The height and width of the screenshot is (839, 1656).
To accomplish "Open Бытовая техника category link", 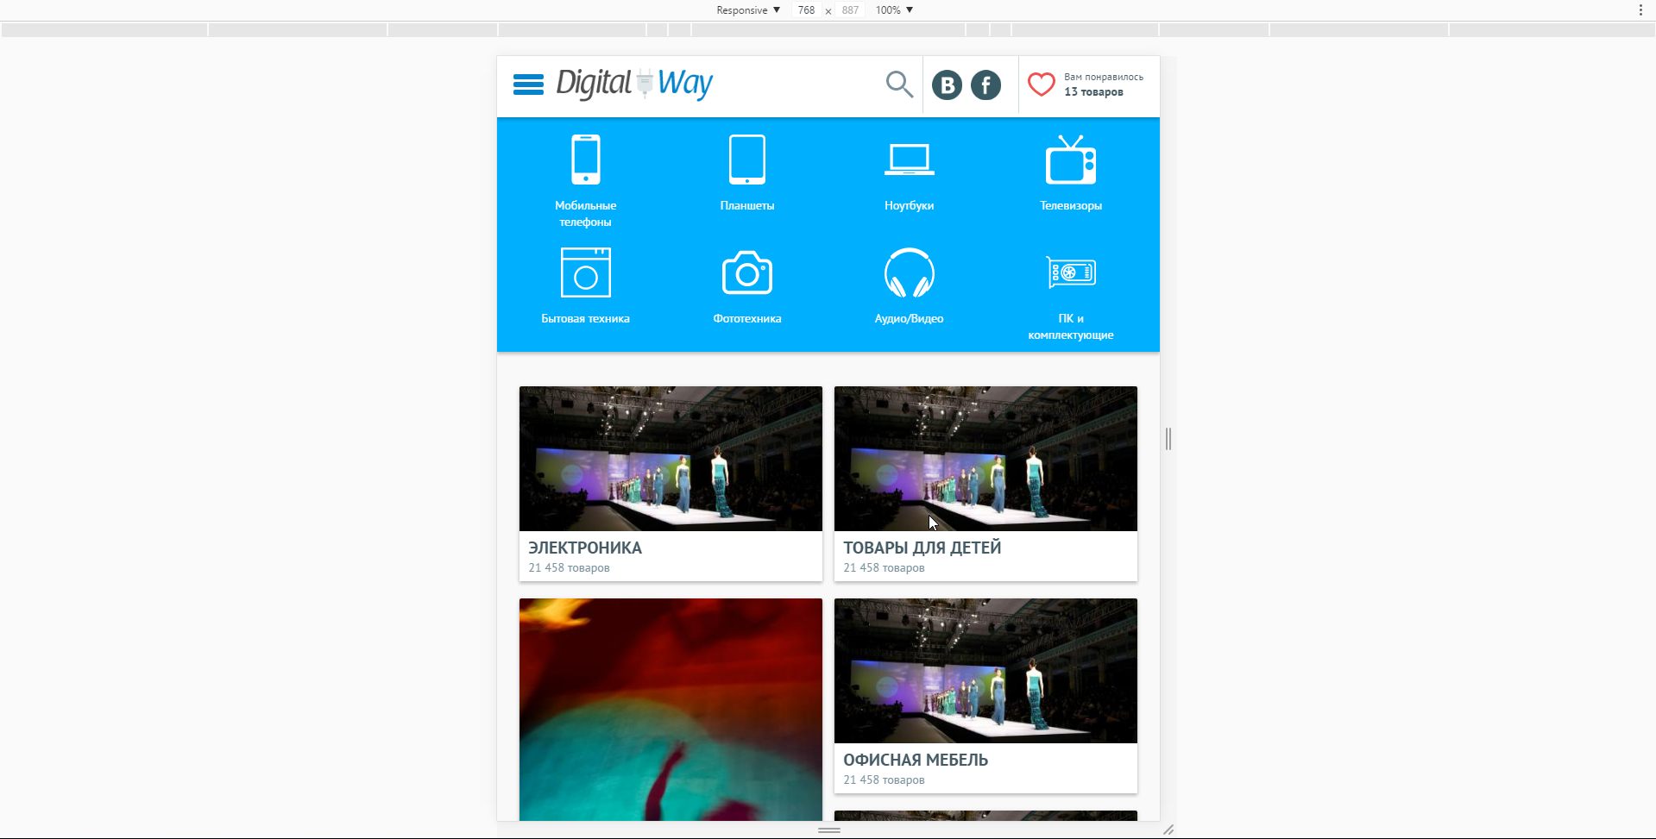I will tap(586, 318).
